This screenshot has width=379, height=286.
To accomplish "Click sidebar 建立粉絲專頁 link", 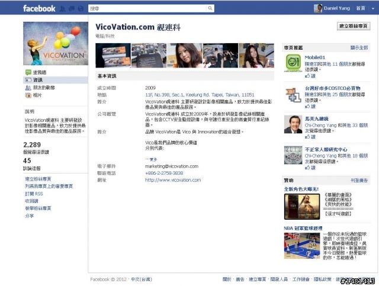I will tap(38, 179).
